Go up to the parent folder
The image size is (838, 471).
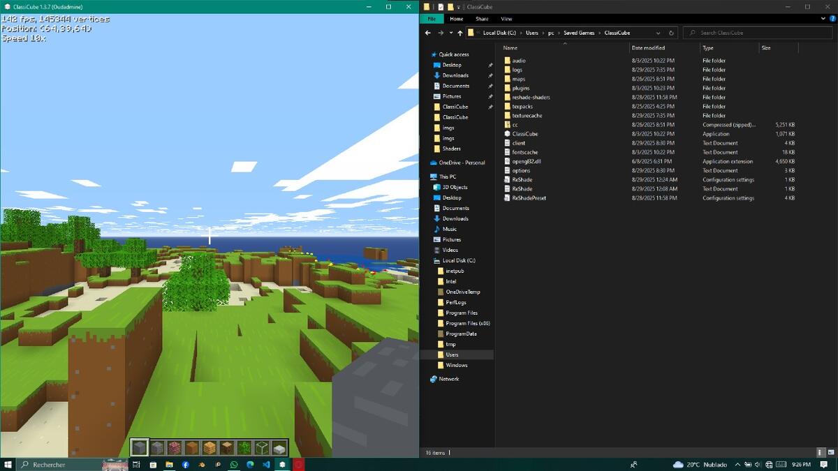[x=460, y=33]
